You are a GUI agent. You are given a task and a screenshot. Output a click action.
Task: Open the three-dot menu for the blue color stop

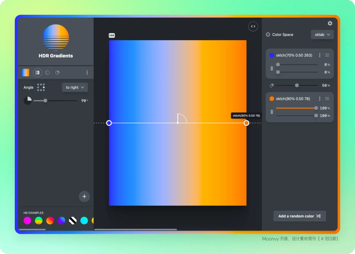coord(319,55)
